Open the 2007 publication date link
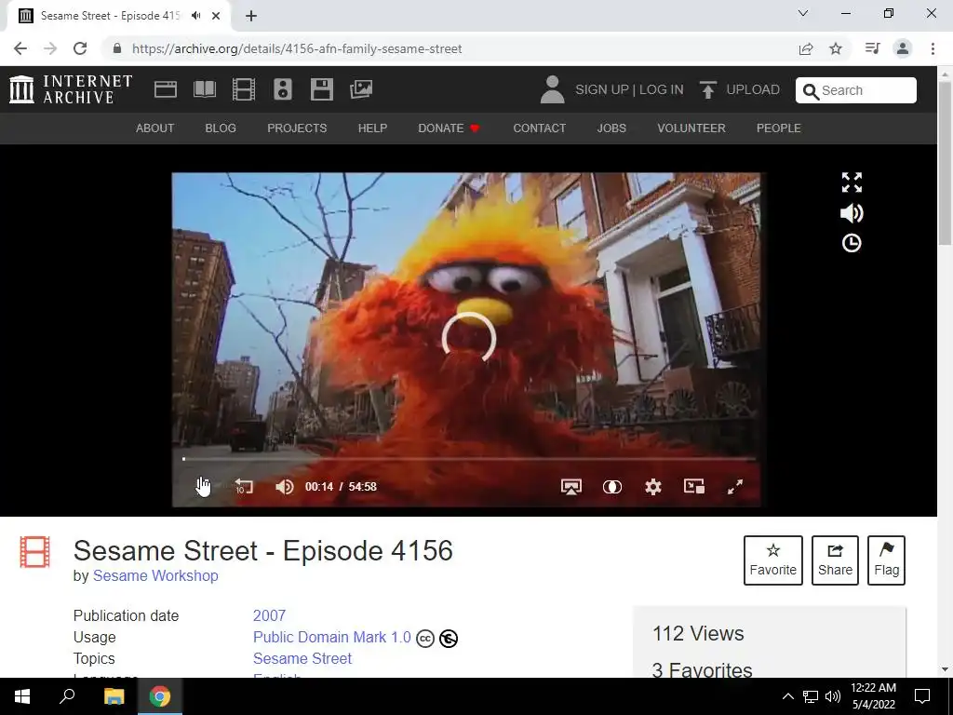This screenshot has width=953, height=715. coord(269,616)
